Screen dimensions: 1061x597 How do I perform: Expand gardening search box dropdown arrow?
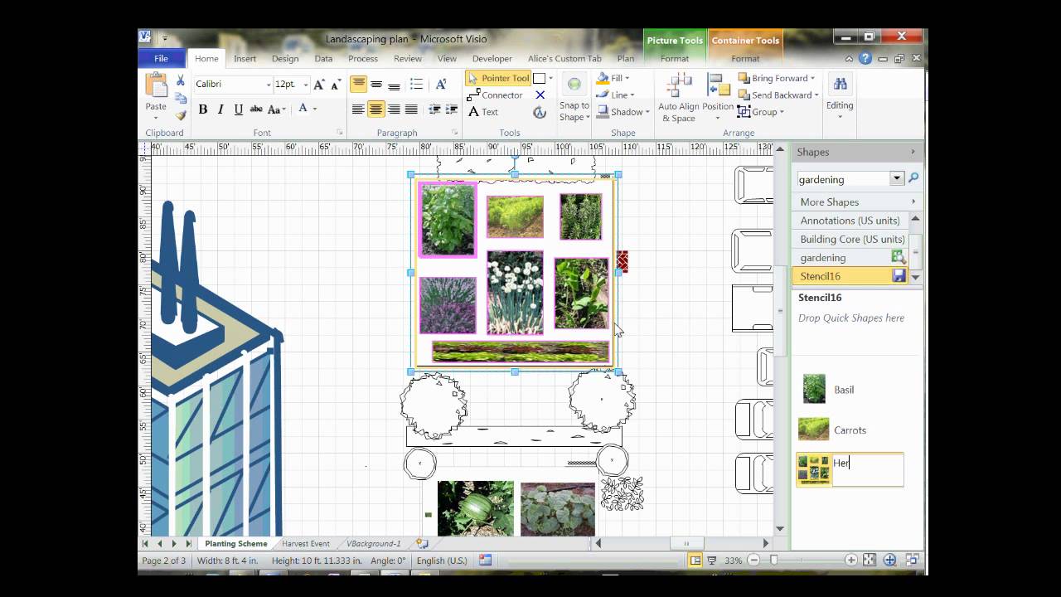[897, 178]
